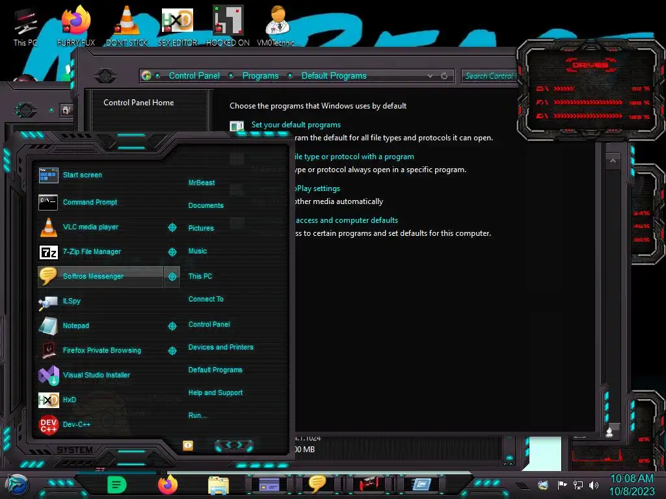Click the Notepad icon in Start menu
This screenshot has width=666, height=499.
click(48, 326)
